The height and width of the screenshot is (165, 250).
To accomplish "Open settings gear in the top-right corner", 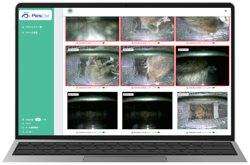I will tap(225, 11).
